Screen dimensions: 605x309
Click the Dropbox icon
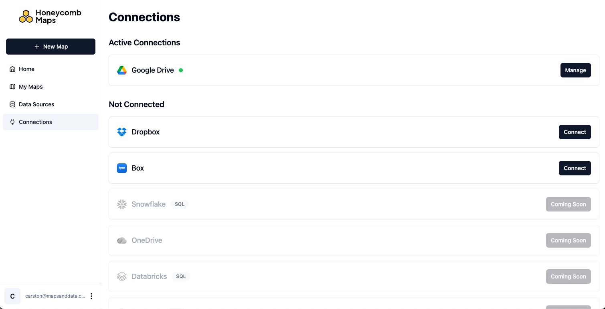122,132
